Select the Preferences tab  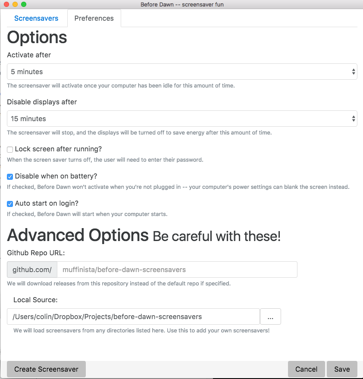tap(94, 19)
